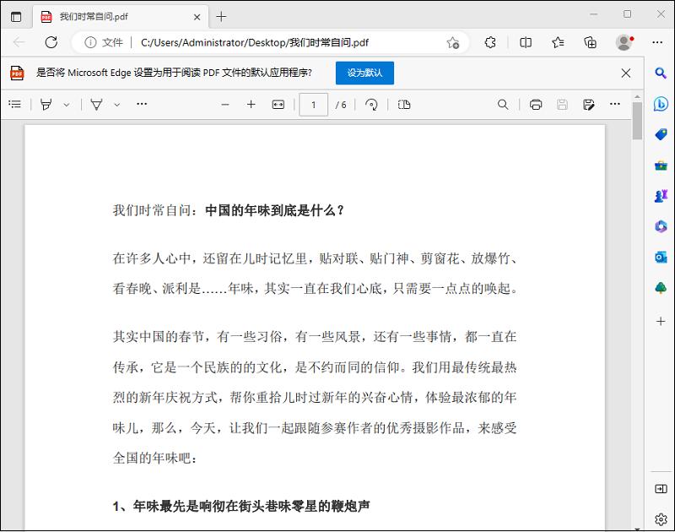
Task: Print the PDF document
Action: coord(534,105)
